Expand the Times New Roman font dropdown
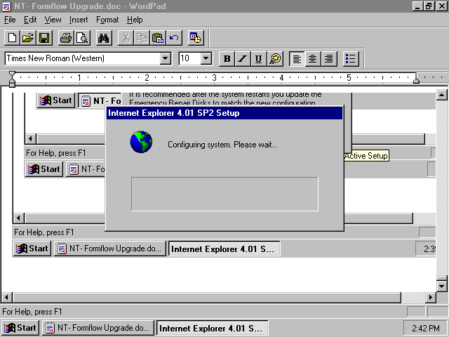The width and height of the screenshot is (449, 337). pos(166,59)
